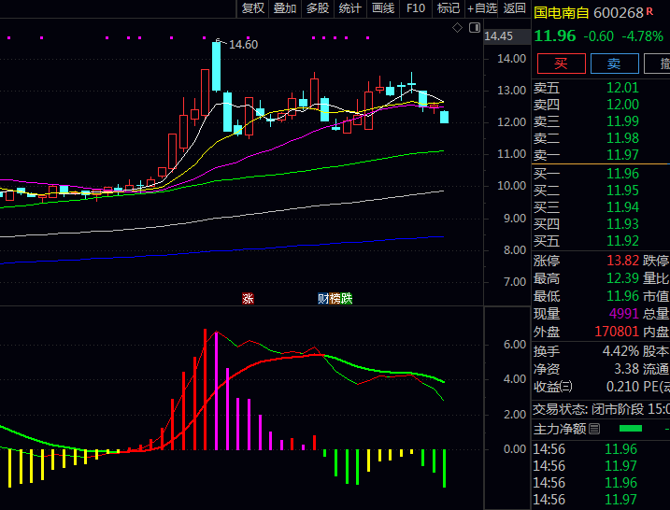670x510 pixels.
Task: Select the 买三 price 11.94
Action: (x=622, y=207)
